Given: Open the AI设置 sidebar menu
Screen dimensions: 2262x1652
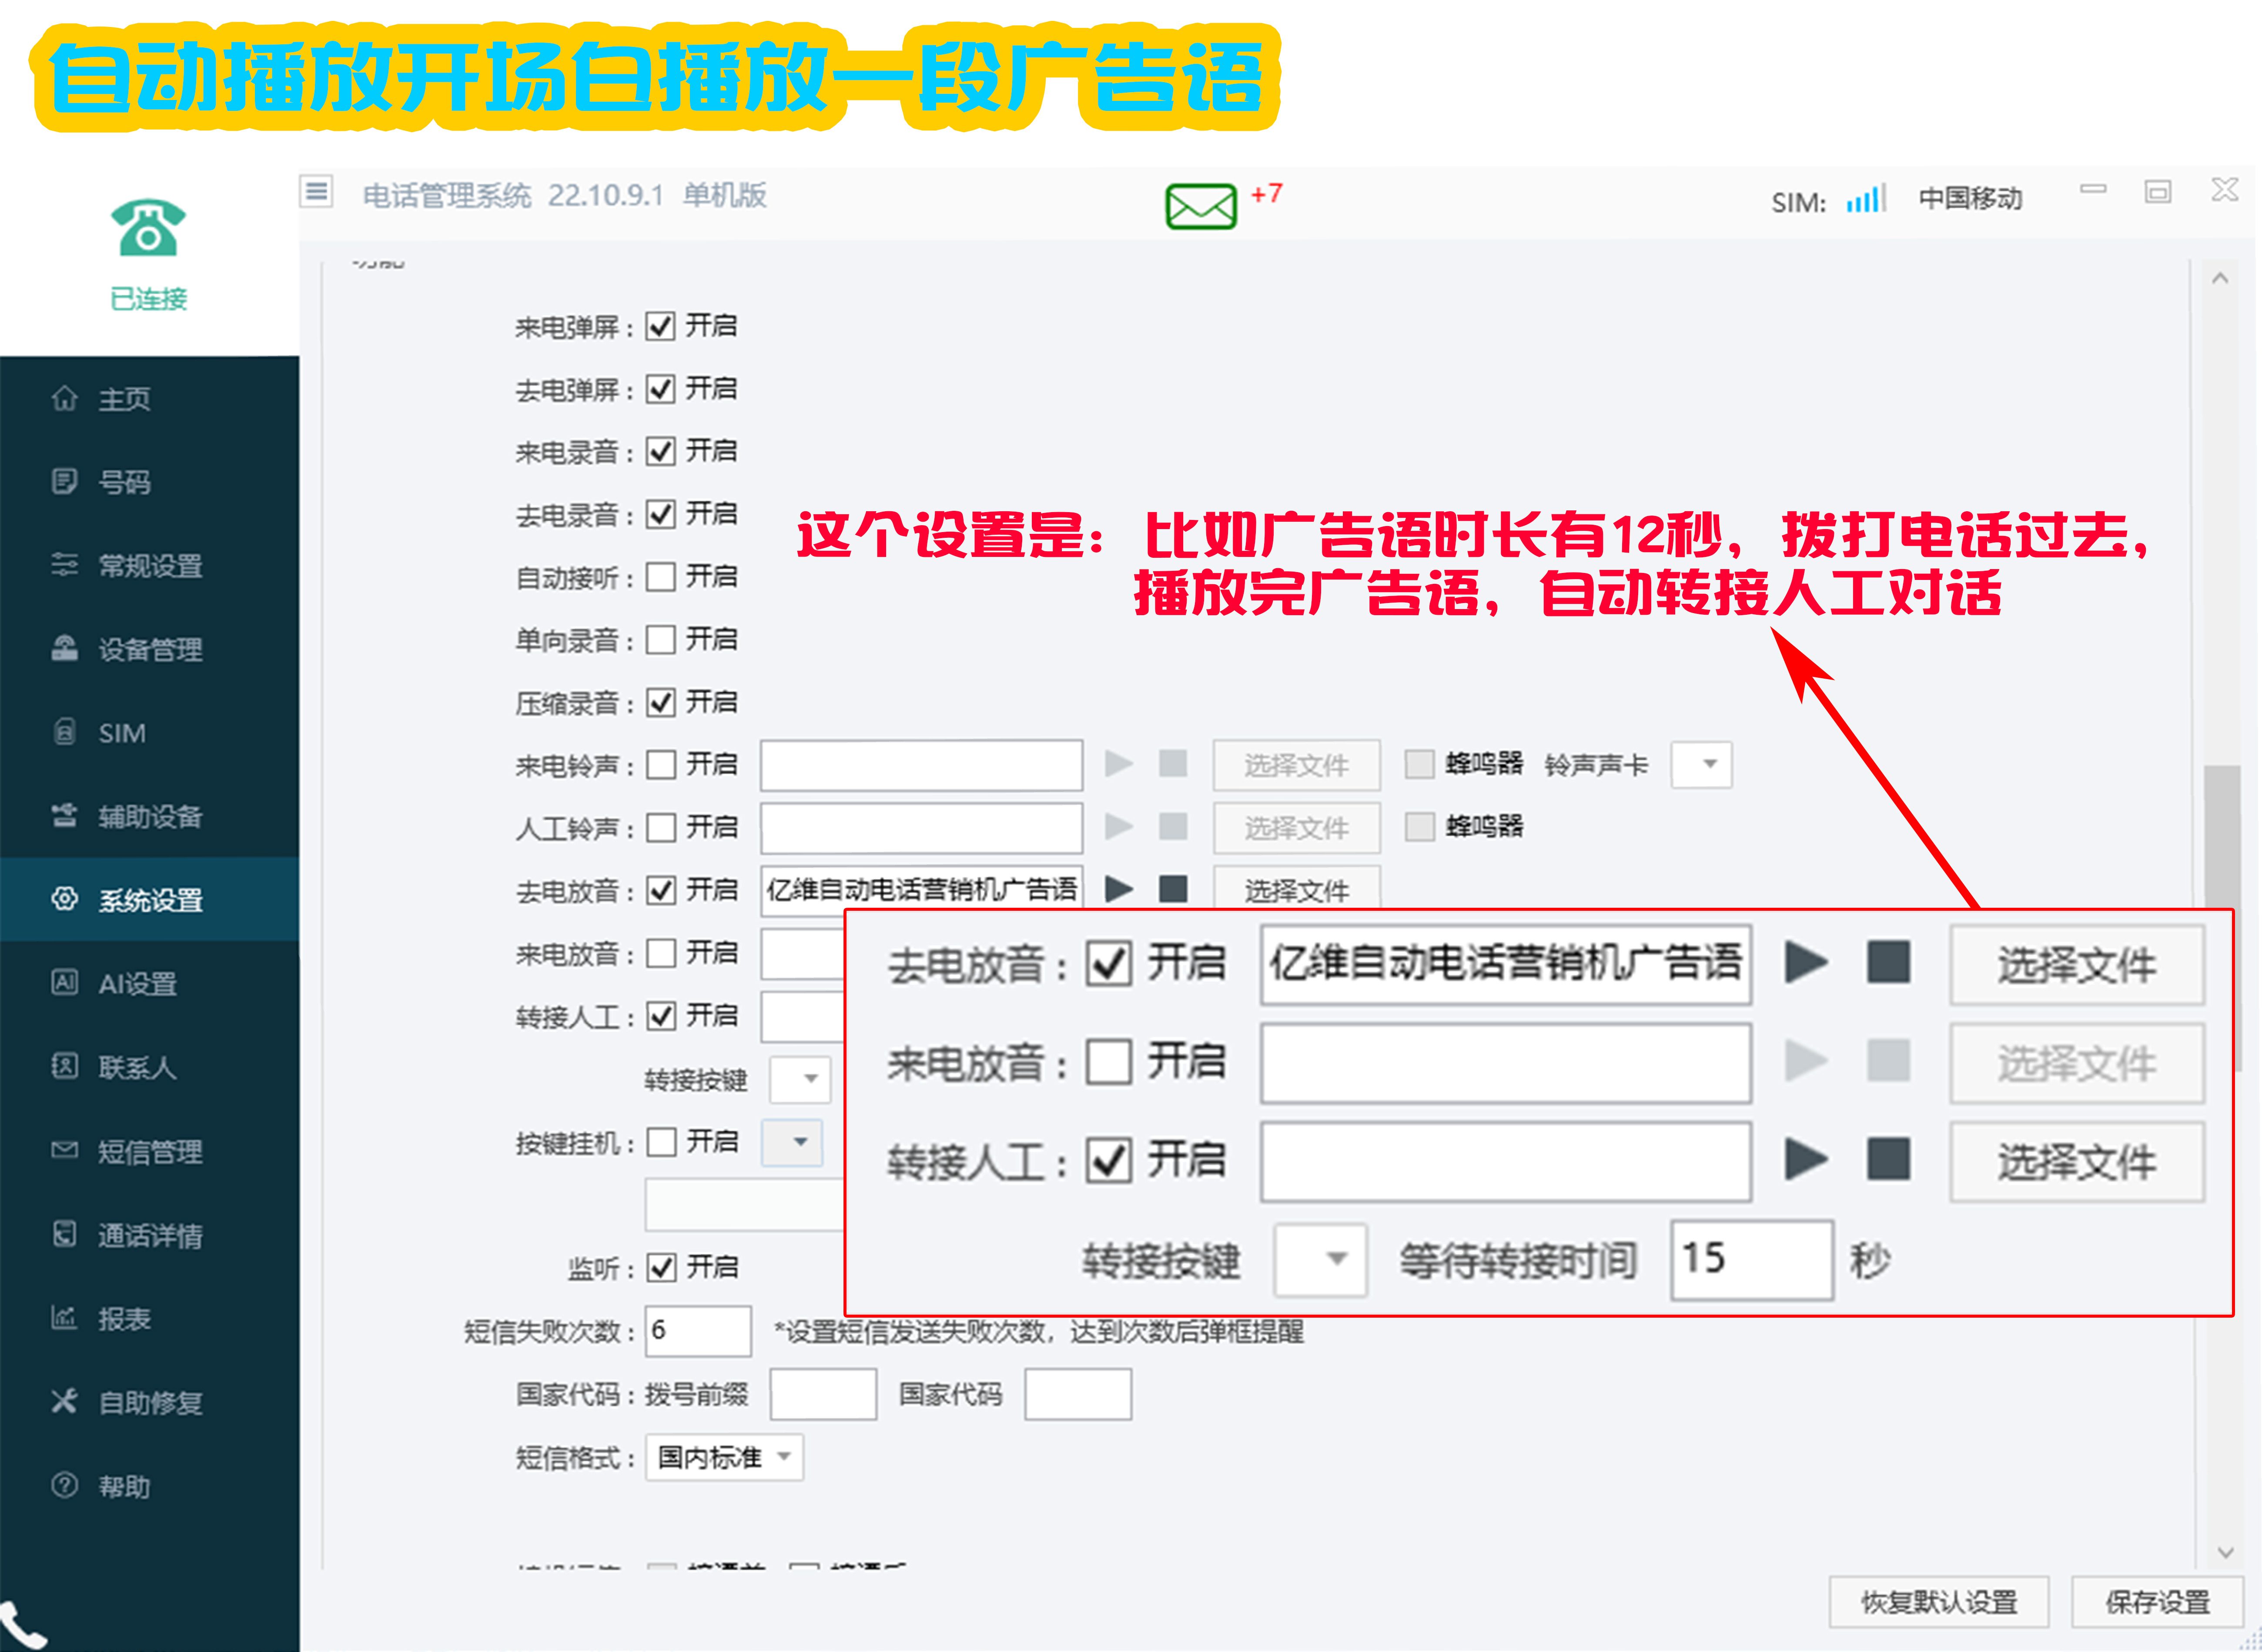Looking at the screenshot, I should pyautogui.click(x=138, y=984).
